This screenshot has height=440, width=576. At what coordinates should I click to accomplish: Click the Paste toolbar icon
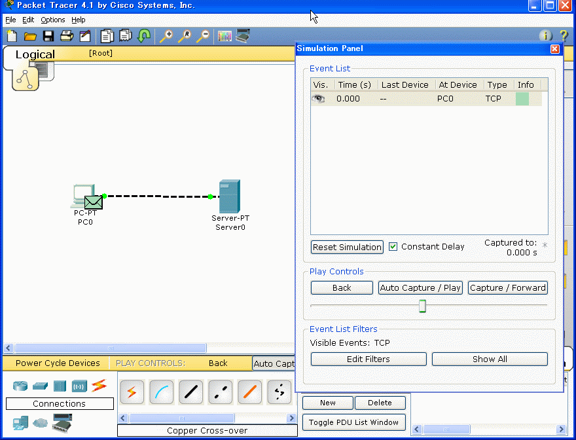(126, 36)
